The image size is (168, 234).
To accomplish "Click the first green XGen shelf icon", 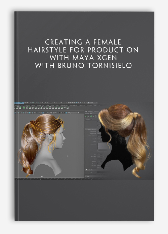I will (24, 107).
